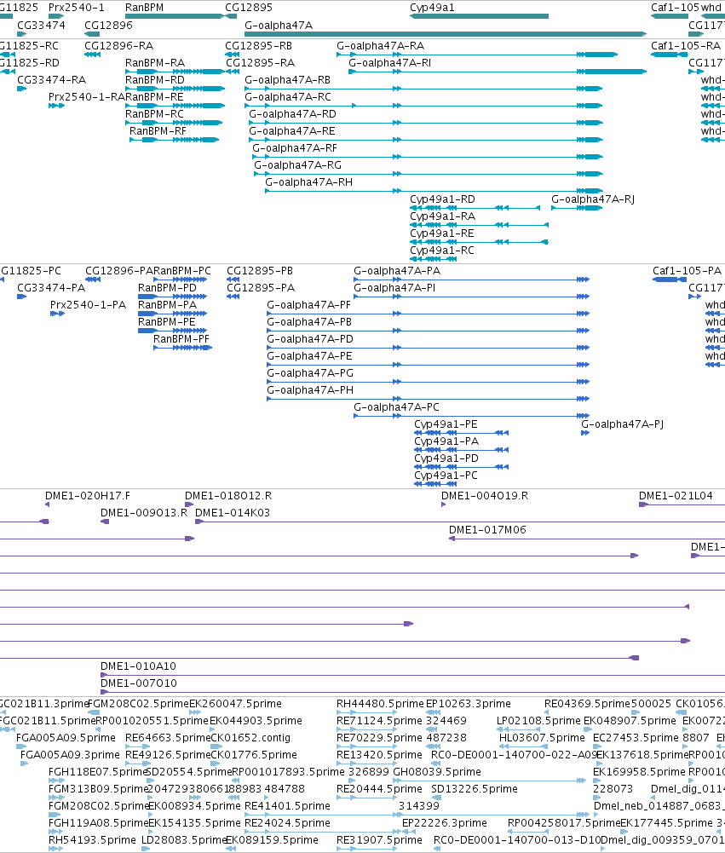Select transcript label CG12895-RB
725x853 pixels.
(258, 46)
